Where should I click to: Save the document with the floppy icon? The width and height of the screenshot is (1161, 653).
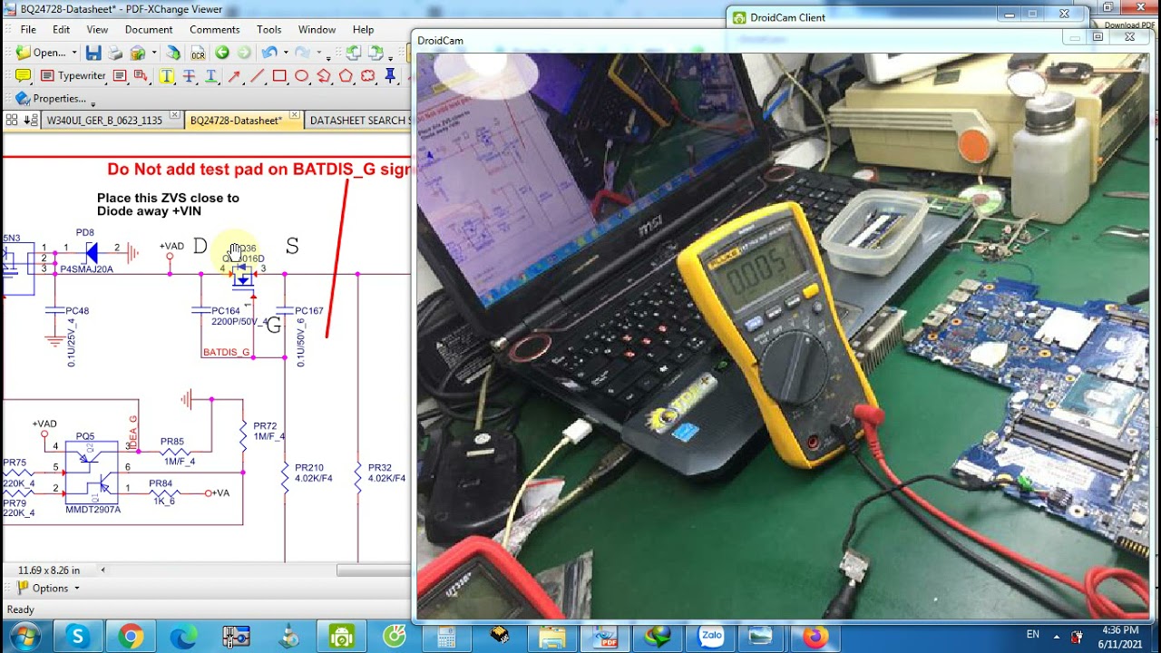pyautogui.click(x=93, y=53)
